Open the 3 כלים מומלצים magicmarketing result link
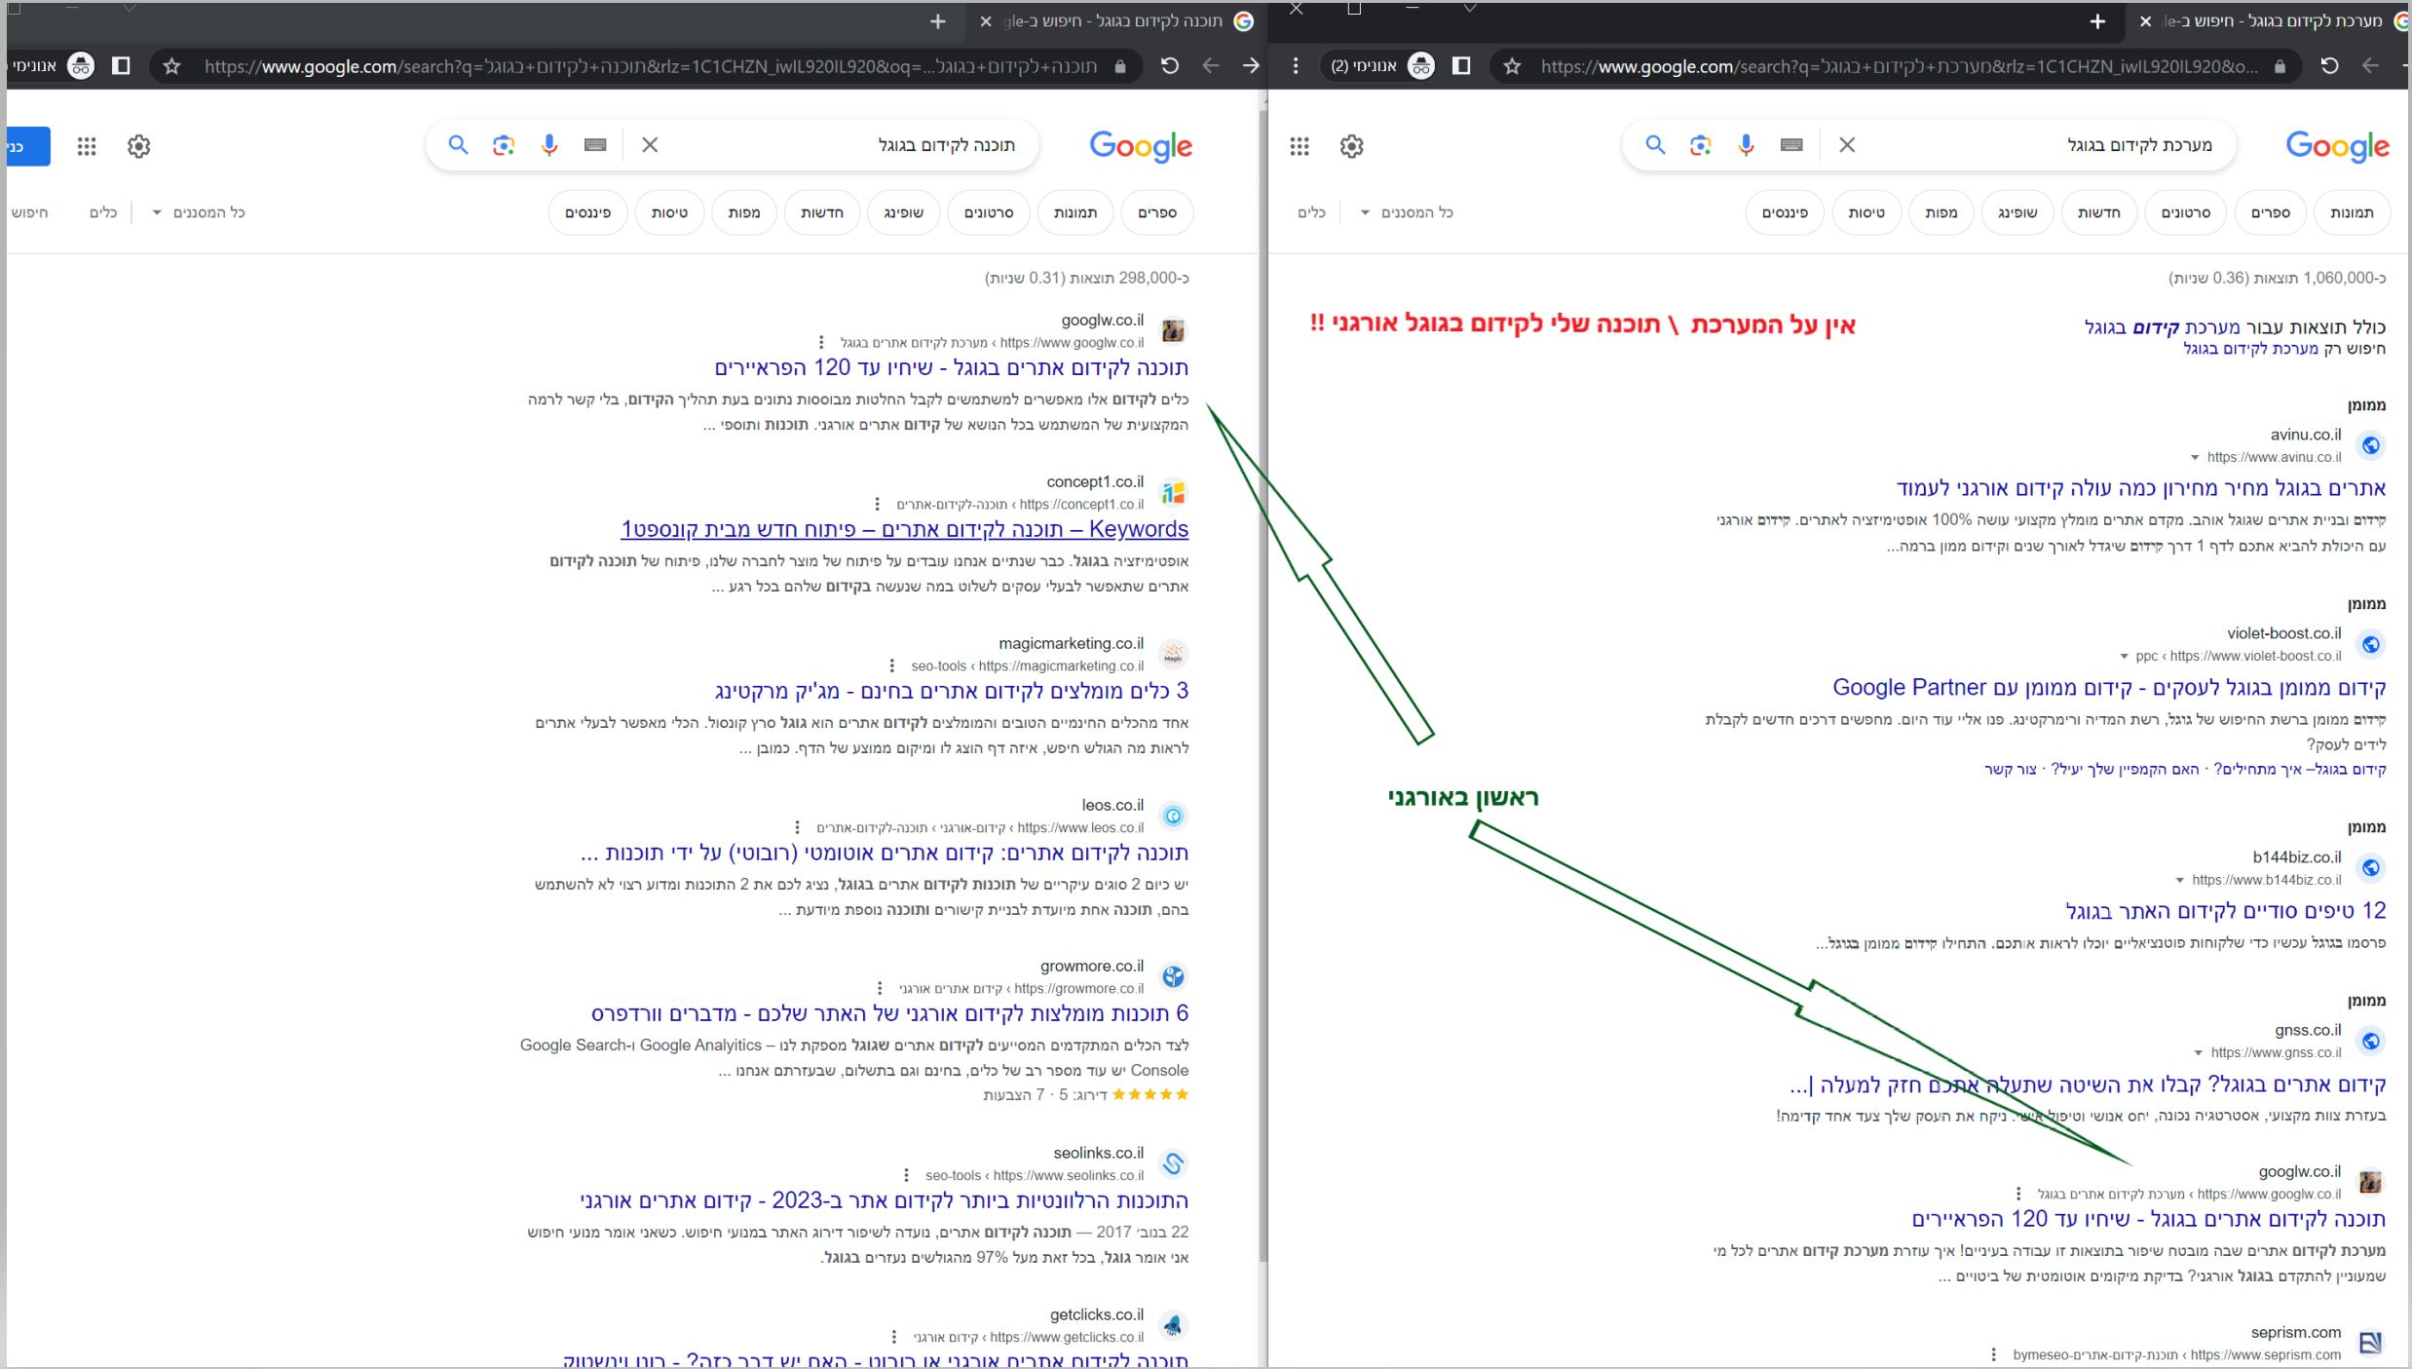Image resolution: width=2412 pixels, height=1369 pixels. pos(951,691)
